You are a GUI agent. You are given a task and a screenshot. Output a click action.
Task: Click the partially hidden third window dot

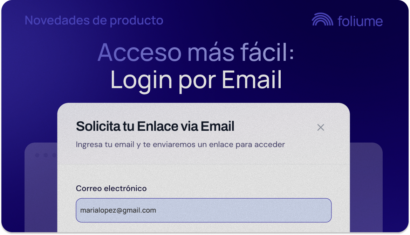(54, 155)
